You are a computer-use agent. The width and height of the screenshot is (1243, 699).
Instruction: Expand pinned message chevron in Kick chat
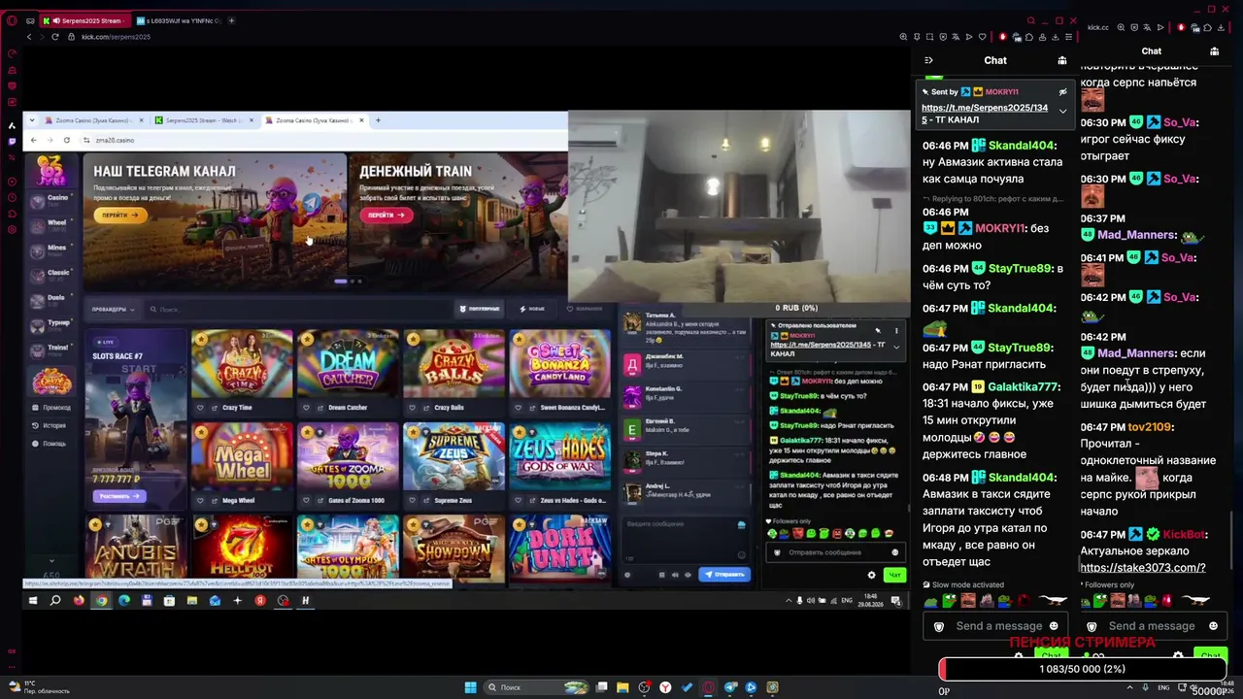click(x=1062, y=111)
